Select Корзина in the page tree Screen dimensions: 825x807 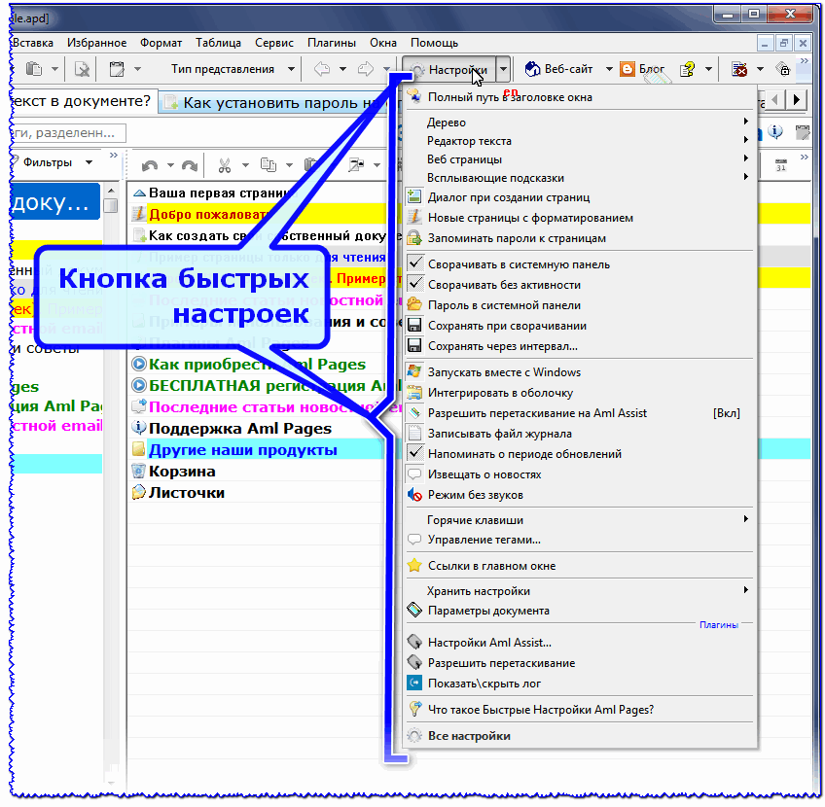pos(182,471)
